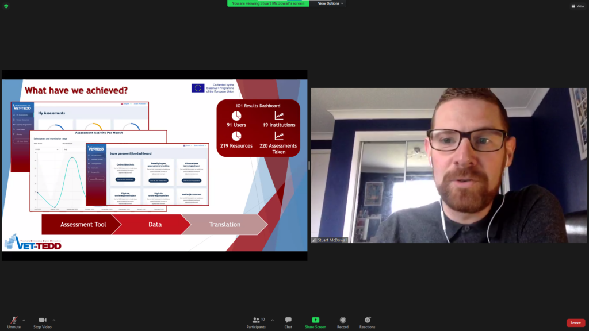Select Stuart McDowall's video tile
Screen dimensions: 589x331
point(449,165)
